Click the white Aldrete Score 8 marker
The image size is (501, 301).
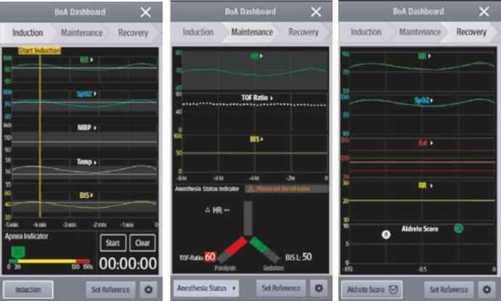tap(386, 234)
